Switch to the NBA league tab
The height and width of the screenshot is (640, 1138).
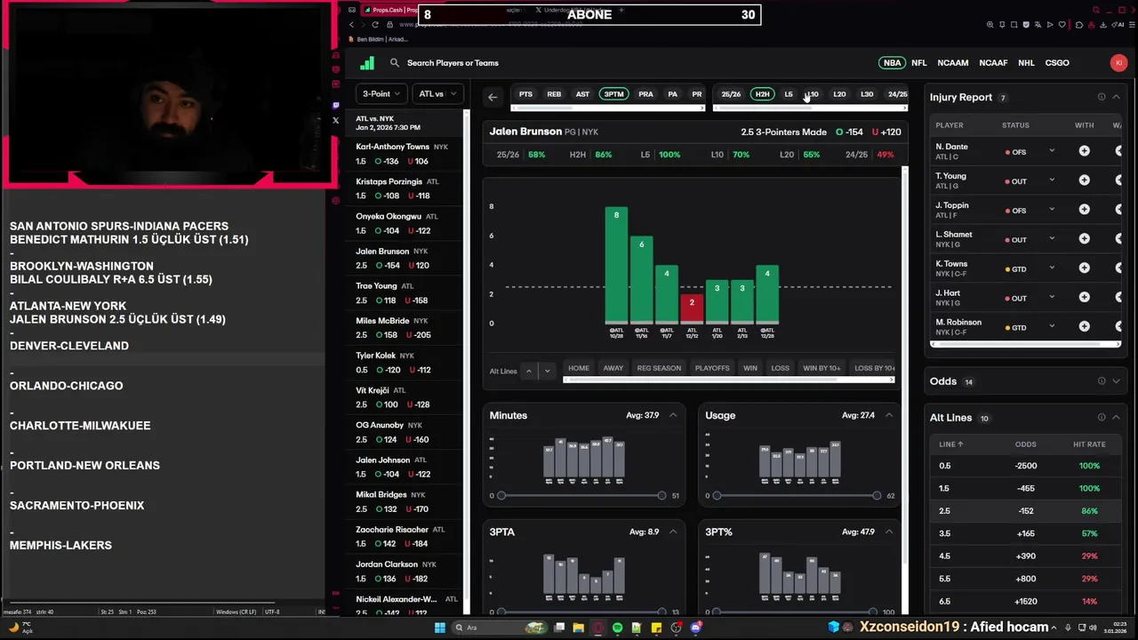point(892,63)
